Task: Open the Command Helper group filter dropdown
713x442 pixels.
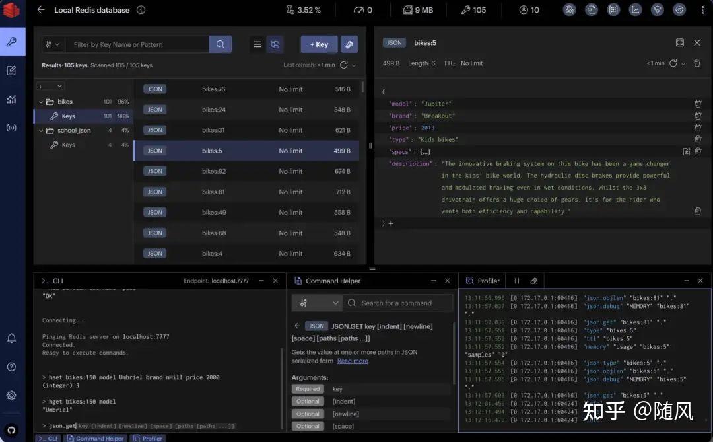Action: point(316,303)
